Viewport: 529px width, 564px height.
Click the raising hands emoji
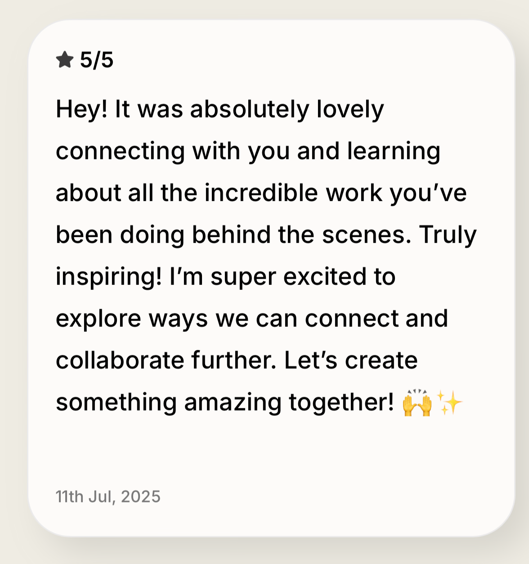(417, 402)
